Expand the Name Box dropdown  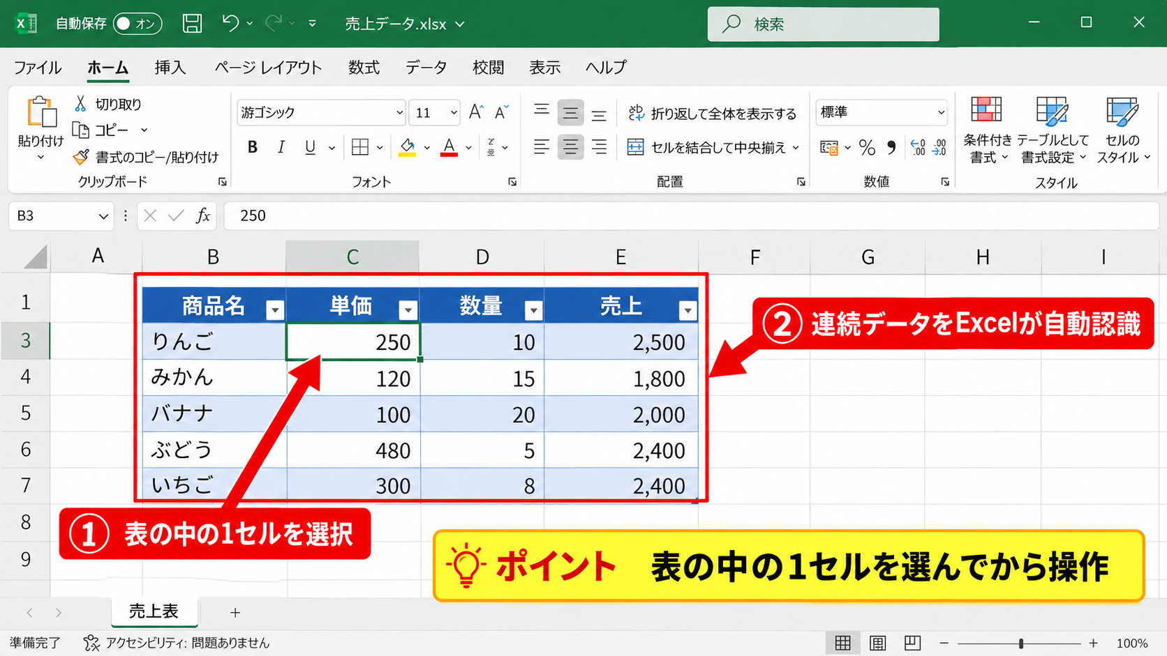point(103,216)
